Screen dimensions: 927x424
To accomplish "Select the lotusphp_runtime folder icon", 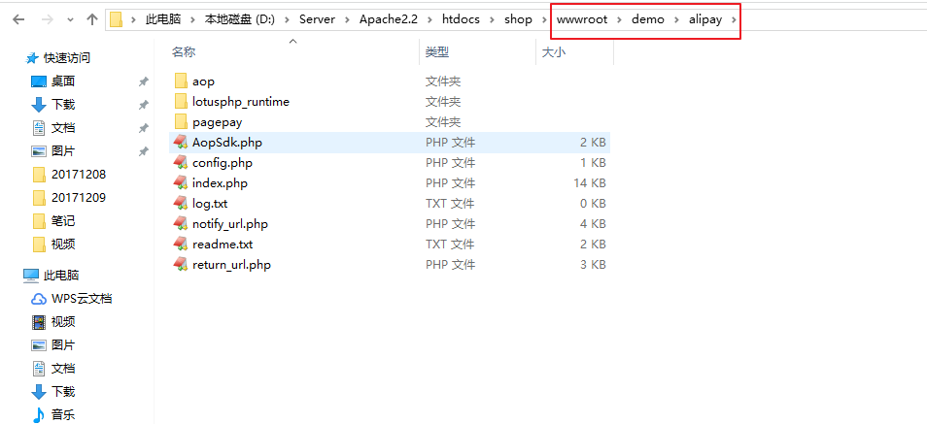I will pyautogui.click(x=181, y=102).
